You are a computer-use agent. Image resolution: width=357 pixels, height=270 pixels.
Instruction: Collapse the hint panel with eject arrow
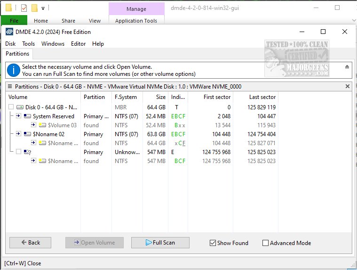pyautogui.click(x=347, y=67)
